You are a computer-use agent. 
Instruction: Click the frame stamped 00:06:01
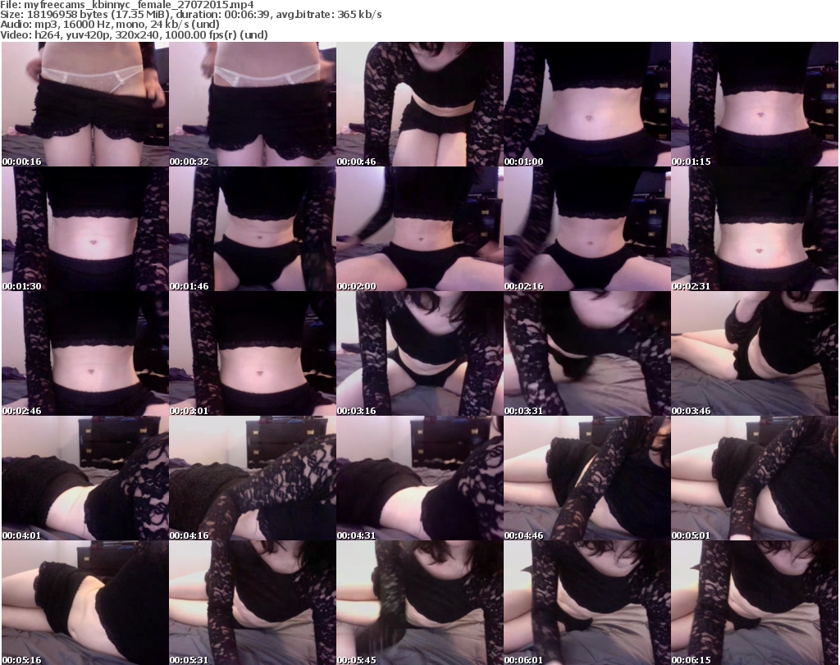[x=587, y=603]
